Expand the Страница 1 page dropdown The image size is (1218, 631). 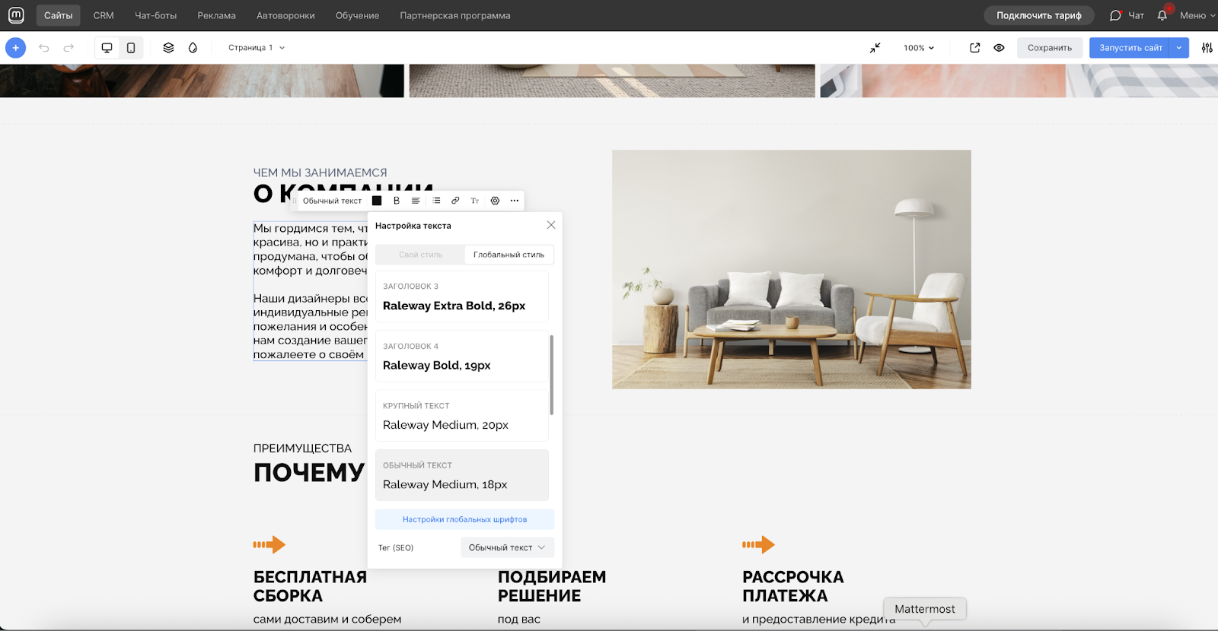(257, 48)
